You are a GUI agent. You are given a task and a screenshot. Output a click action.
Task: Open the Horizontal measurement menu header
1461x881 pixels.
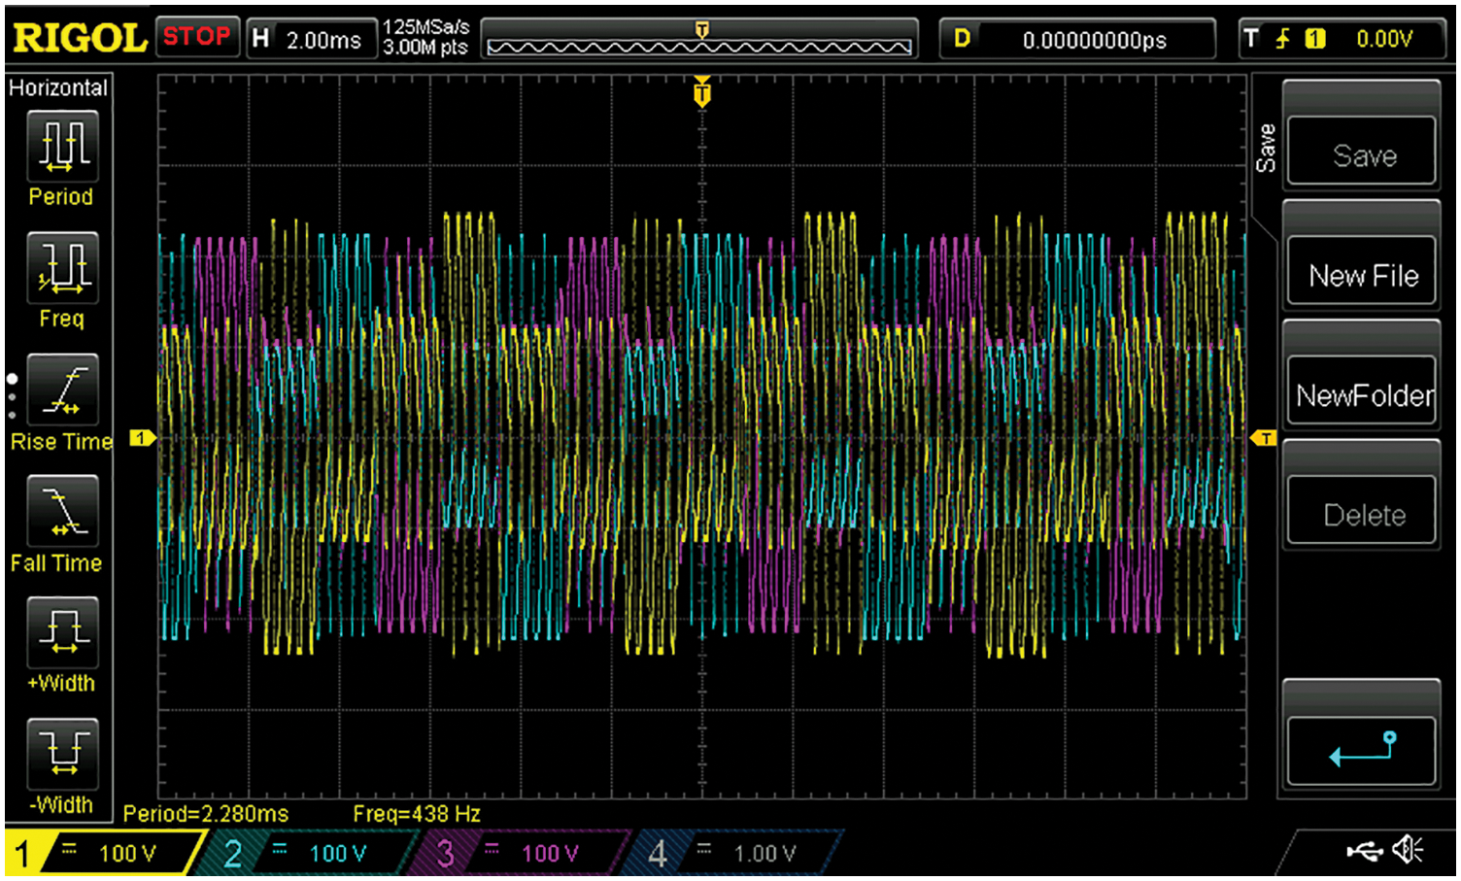coord(58,87)
